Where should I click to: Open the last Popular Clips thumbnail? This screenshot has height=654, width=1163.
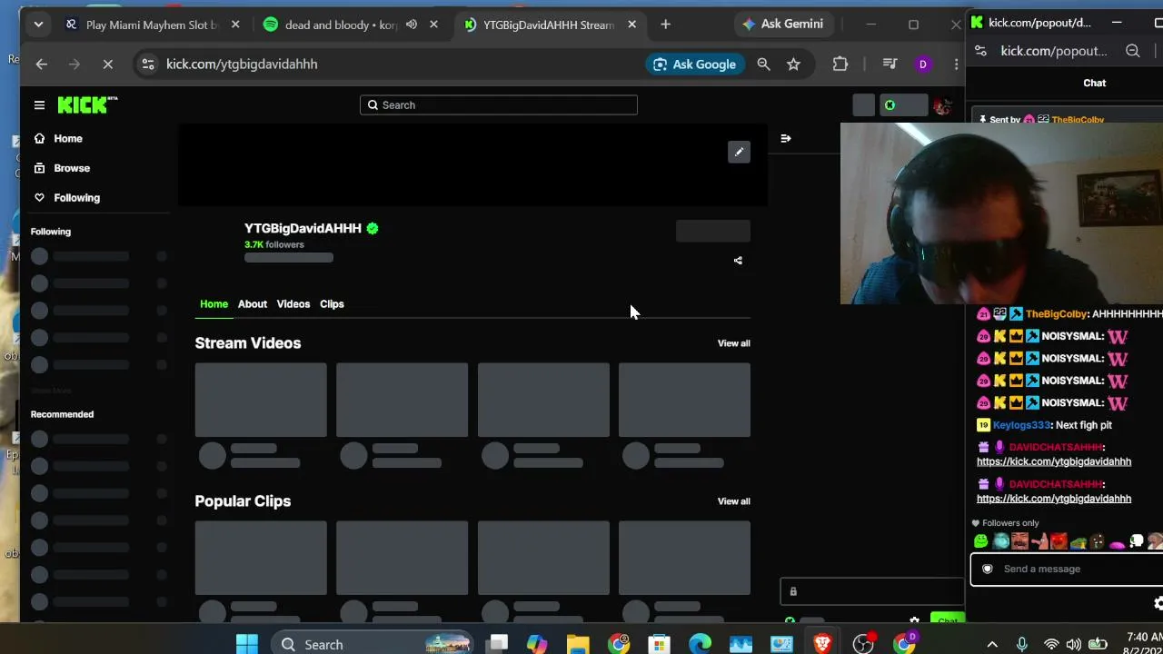684,558
